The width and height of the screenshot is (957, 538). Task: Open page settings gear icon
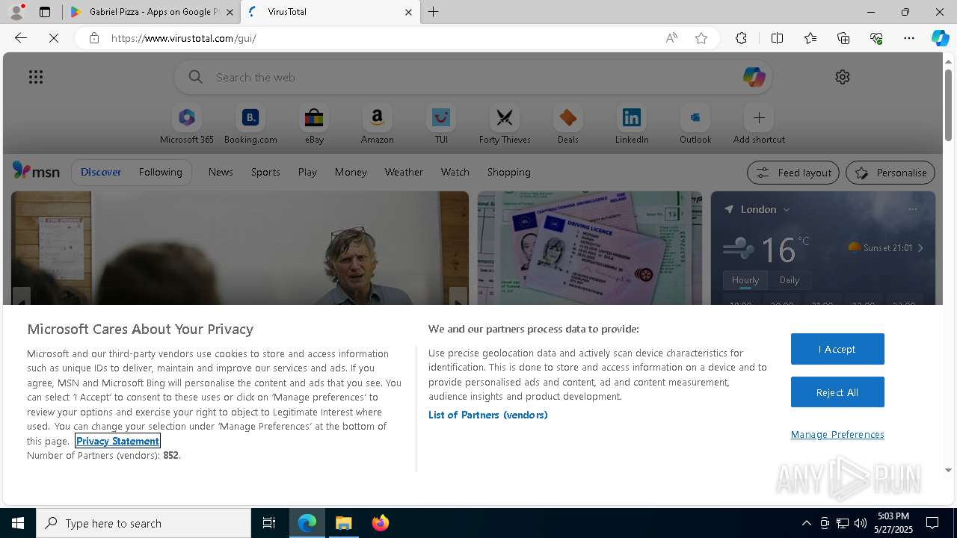843,77
